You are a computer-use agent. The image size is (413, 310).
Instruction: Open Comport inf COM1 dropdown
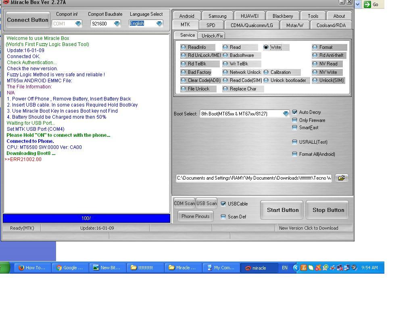(78, 24)
